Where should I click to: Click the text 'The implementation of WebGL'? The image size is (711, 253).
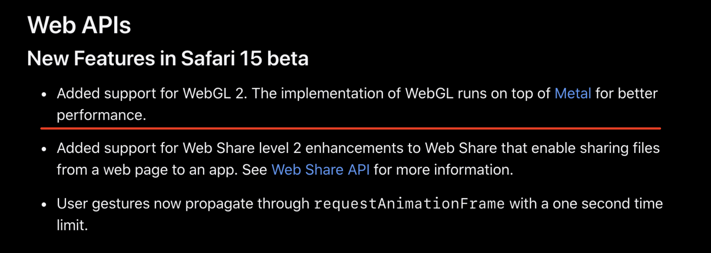pos(352,94)
